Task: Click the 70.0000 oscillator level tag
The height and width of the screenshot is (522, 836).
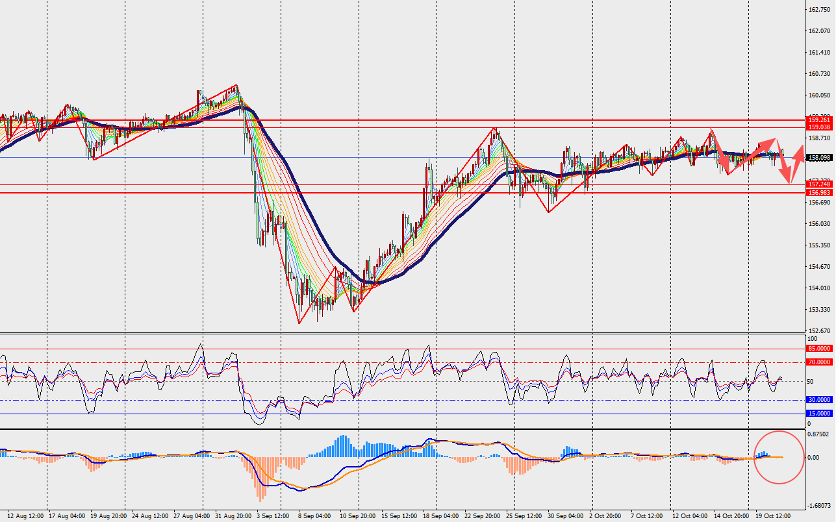Action: (x=820, y=362)
